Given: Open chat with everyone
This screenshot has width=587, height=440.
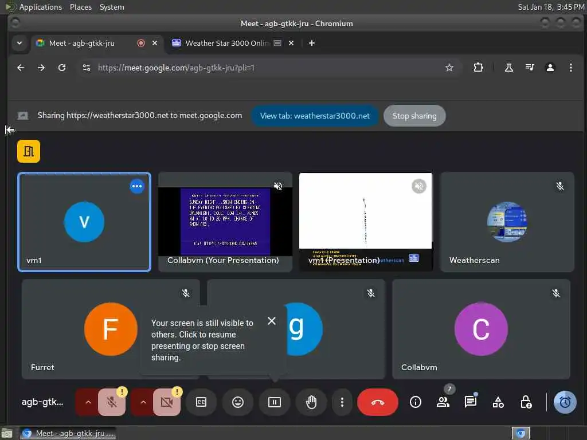Looking at the screenshot, I should pyautogui.click(x=470, y=402).
